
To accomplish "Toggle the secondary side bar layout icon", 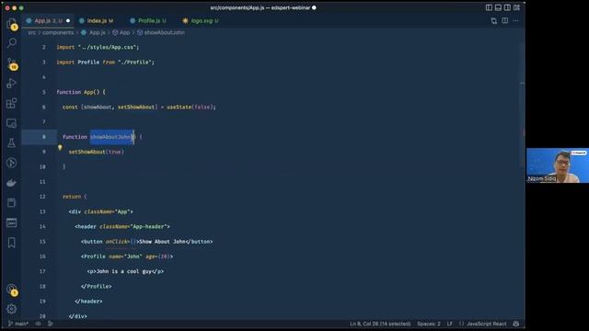I will (507, 7).
